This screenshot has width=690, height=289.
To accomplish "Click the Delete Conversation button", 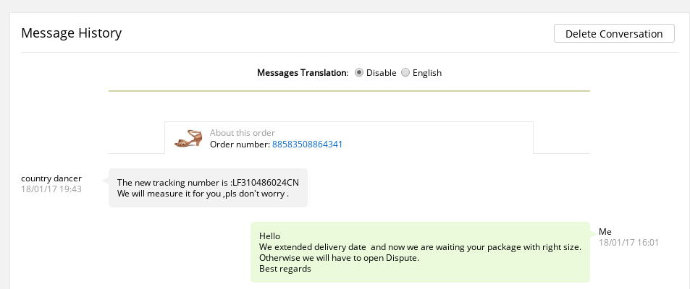I will coord(614,34).
